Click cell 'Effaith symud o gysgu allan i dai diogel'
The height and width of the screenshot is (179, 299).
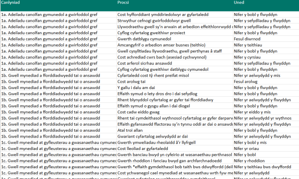175,106
